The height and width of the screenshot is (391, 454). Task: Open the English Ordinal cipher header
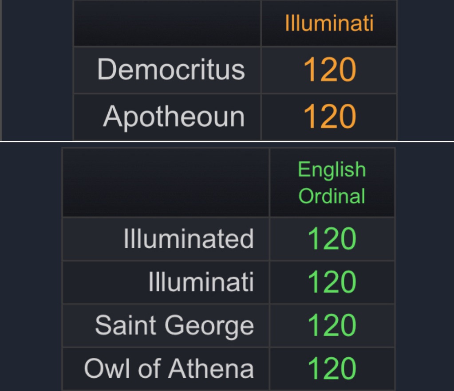(332, 183)
